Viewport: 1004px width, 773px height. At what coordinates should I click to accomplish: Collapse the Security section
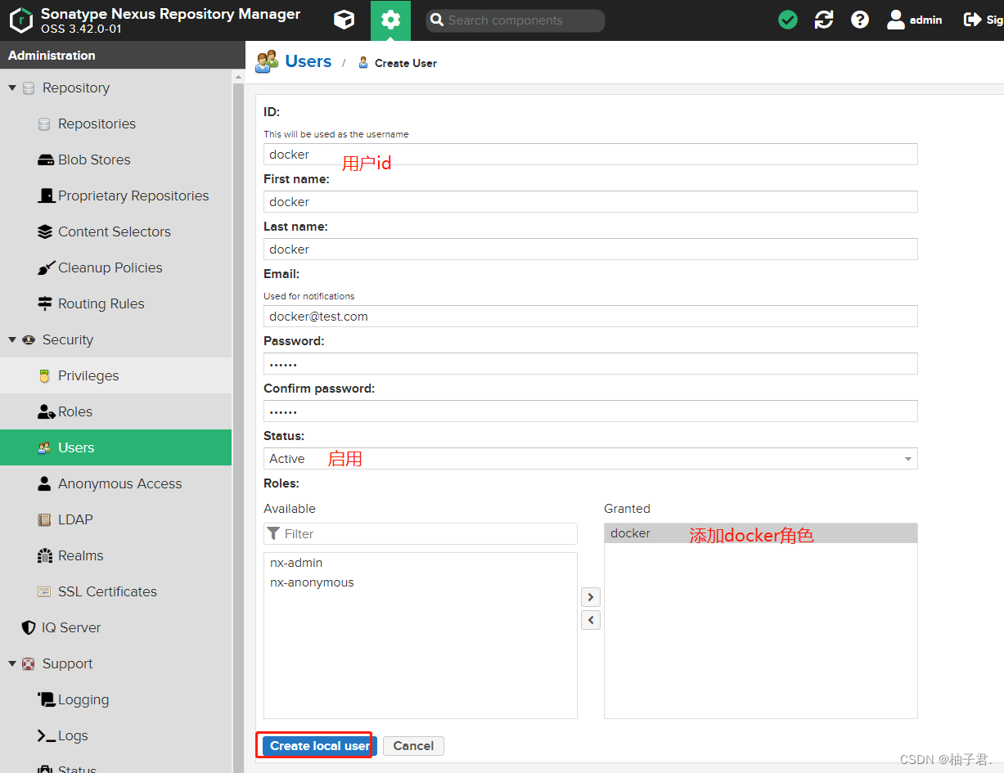[x=13, y=339]
